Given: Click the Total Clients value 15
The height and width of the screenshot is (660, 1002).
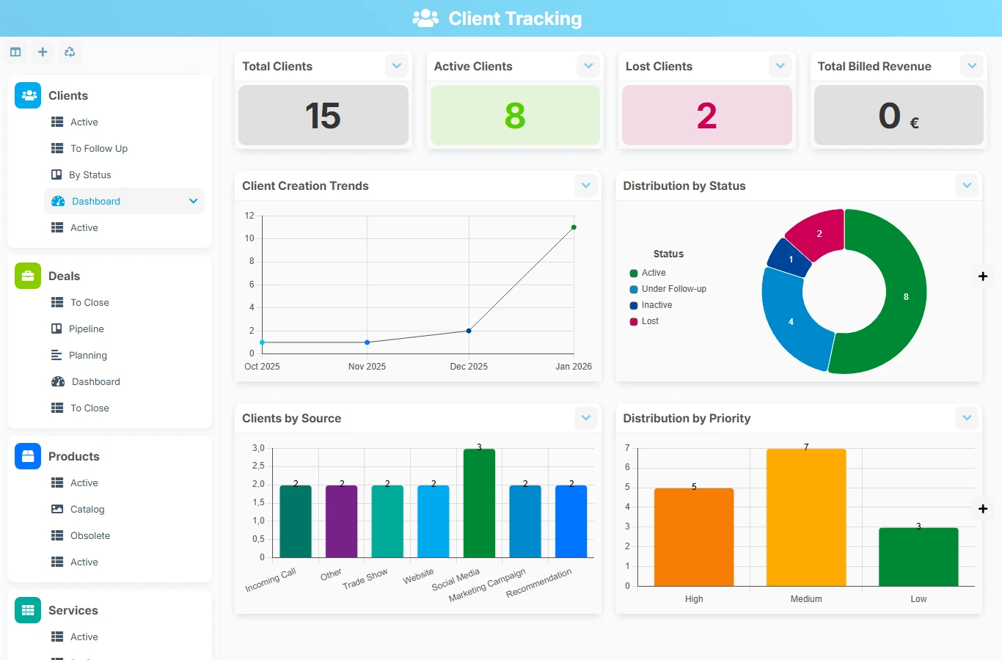Looking at the screenshot, I should [323, 116].
